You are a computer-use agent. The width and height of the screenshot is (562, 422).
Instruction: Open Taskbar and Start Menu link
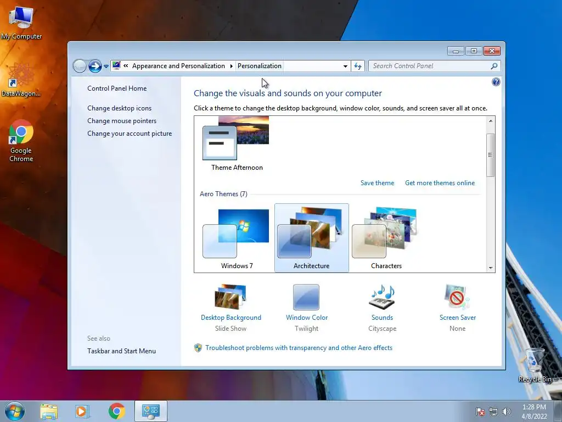coord(121,351)
